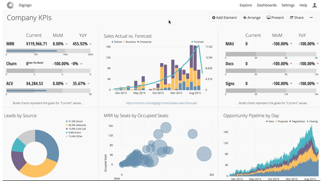Open the Settings menu
The width and height of the screenshot is (322, 181).
(288, 5)
